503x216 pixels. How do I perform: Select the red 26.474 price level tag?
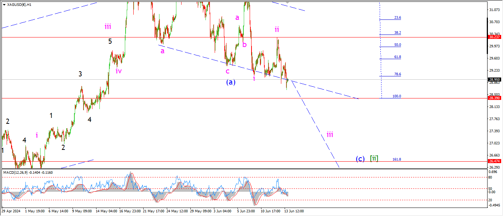(495, 161)
